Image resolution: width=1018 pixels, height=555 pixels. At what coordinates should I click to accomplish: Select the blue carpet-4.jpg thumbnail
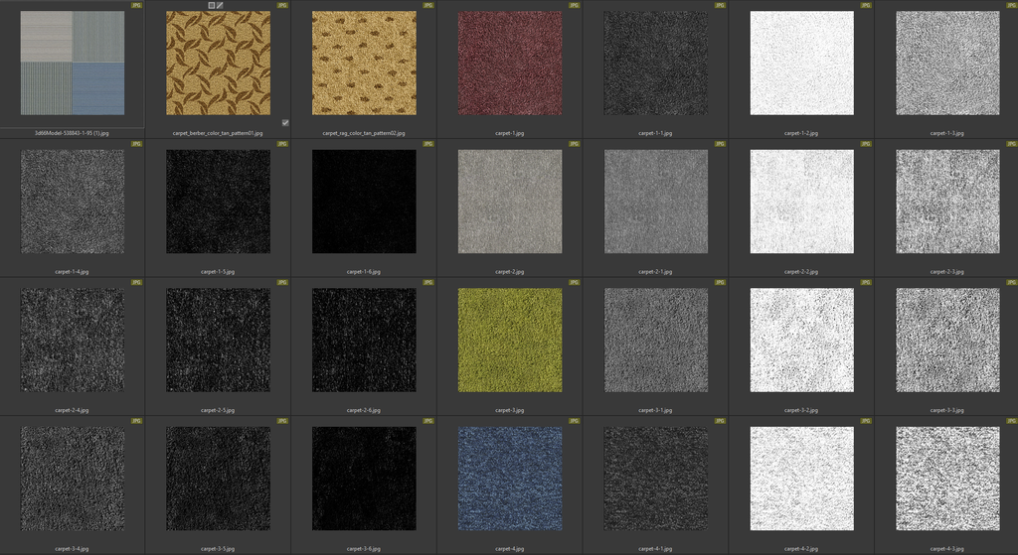pyautogui.click(x=509, y=480)
